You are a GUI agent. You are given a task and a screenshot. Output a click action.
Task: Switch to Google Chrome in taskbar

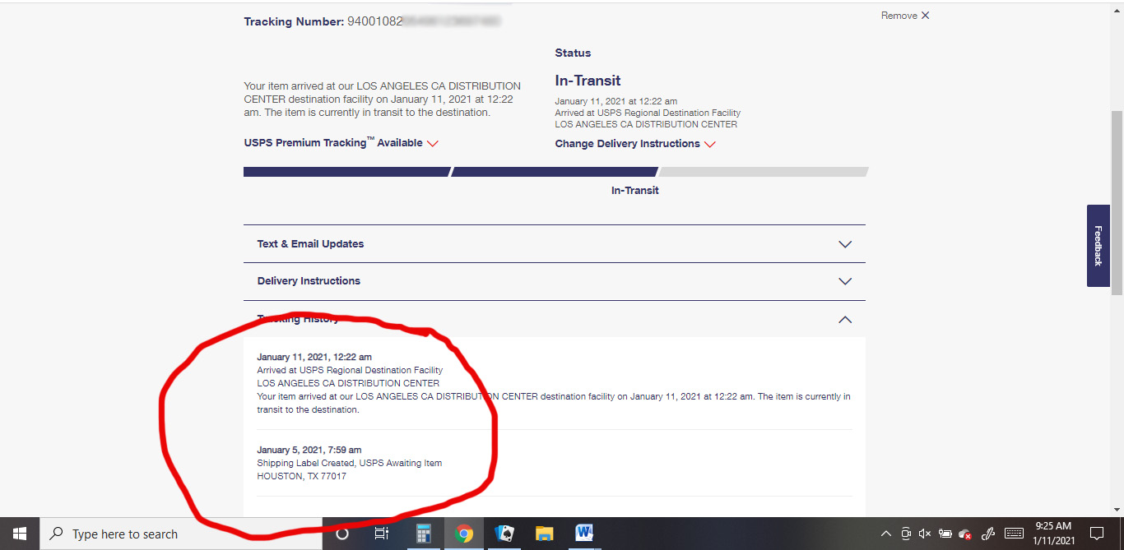pos(464,534)
